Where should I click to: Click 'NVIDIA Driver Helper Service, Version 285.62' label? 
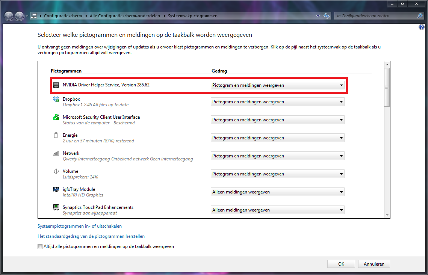tap(106, 85)
